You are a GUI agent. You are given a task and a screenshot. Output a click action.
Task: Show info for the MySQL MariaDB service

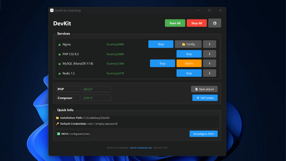[209, 63]
